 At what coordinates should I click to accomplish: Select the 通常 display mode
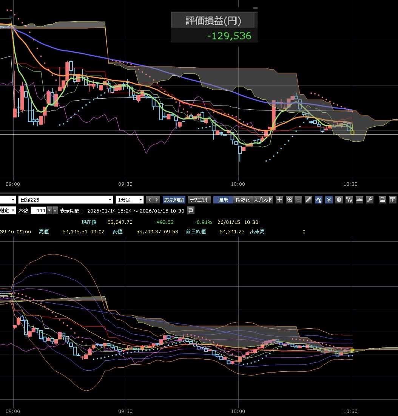pos(223,200)
